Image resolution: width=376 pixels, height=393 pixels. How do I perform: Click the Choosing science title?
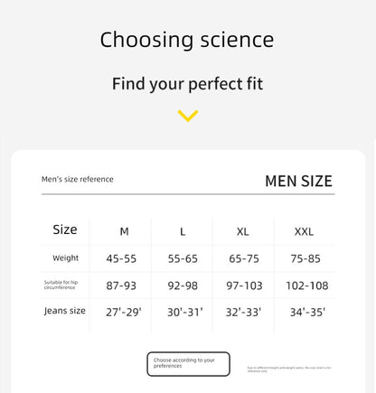[x=187, y=40]
